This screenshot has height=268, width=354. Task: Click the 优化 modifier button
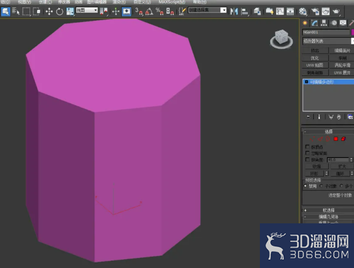[315, 58]
